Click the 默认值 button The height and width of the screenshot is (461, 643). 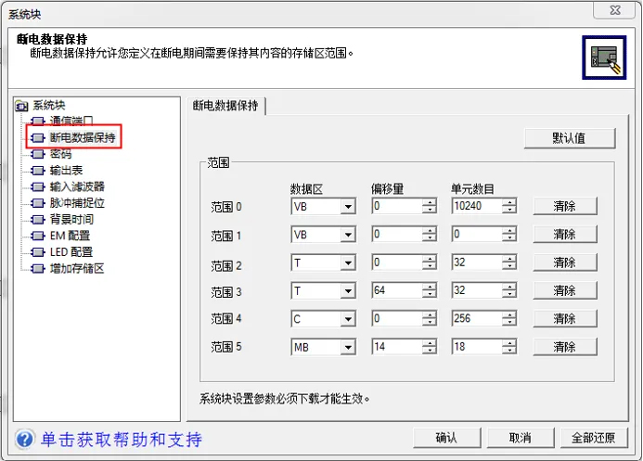(x=569, y=138)
